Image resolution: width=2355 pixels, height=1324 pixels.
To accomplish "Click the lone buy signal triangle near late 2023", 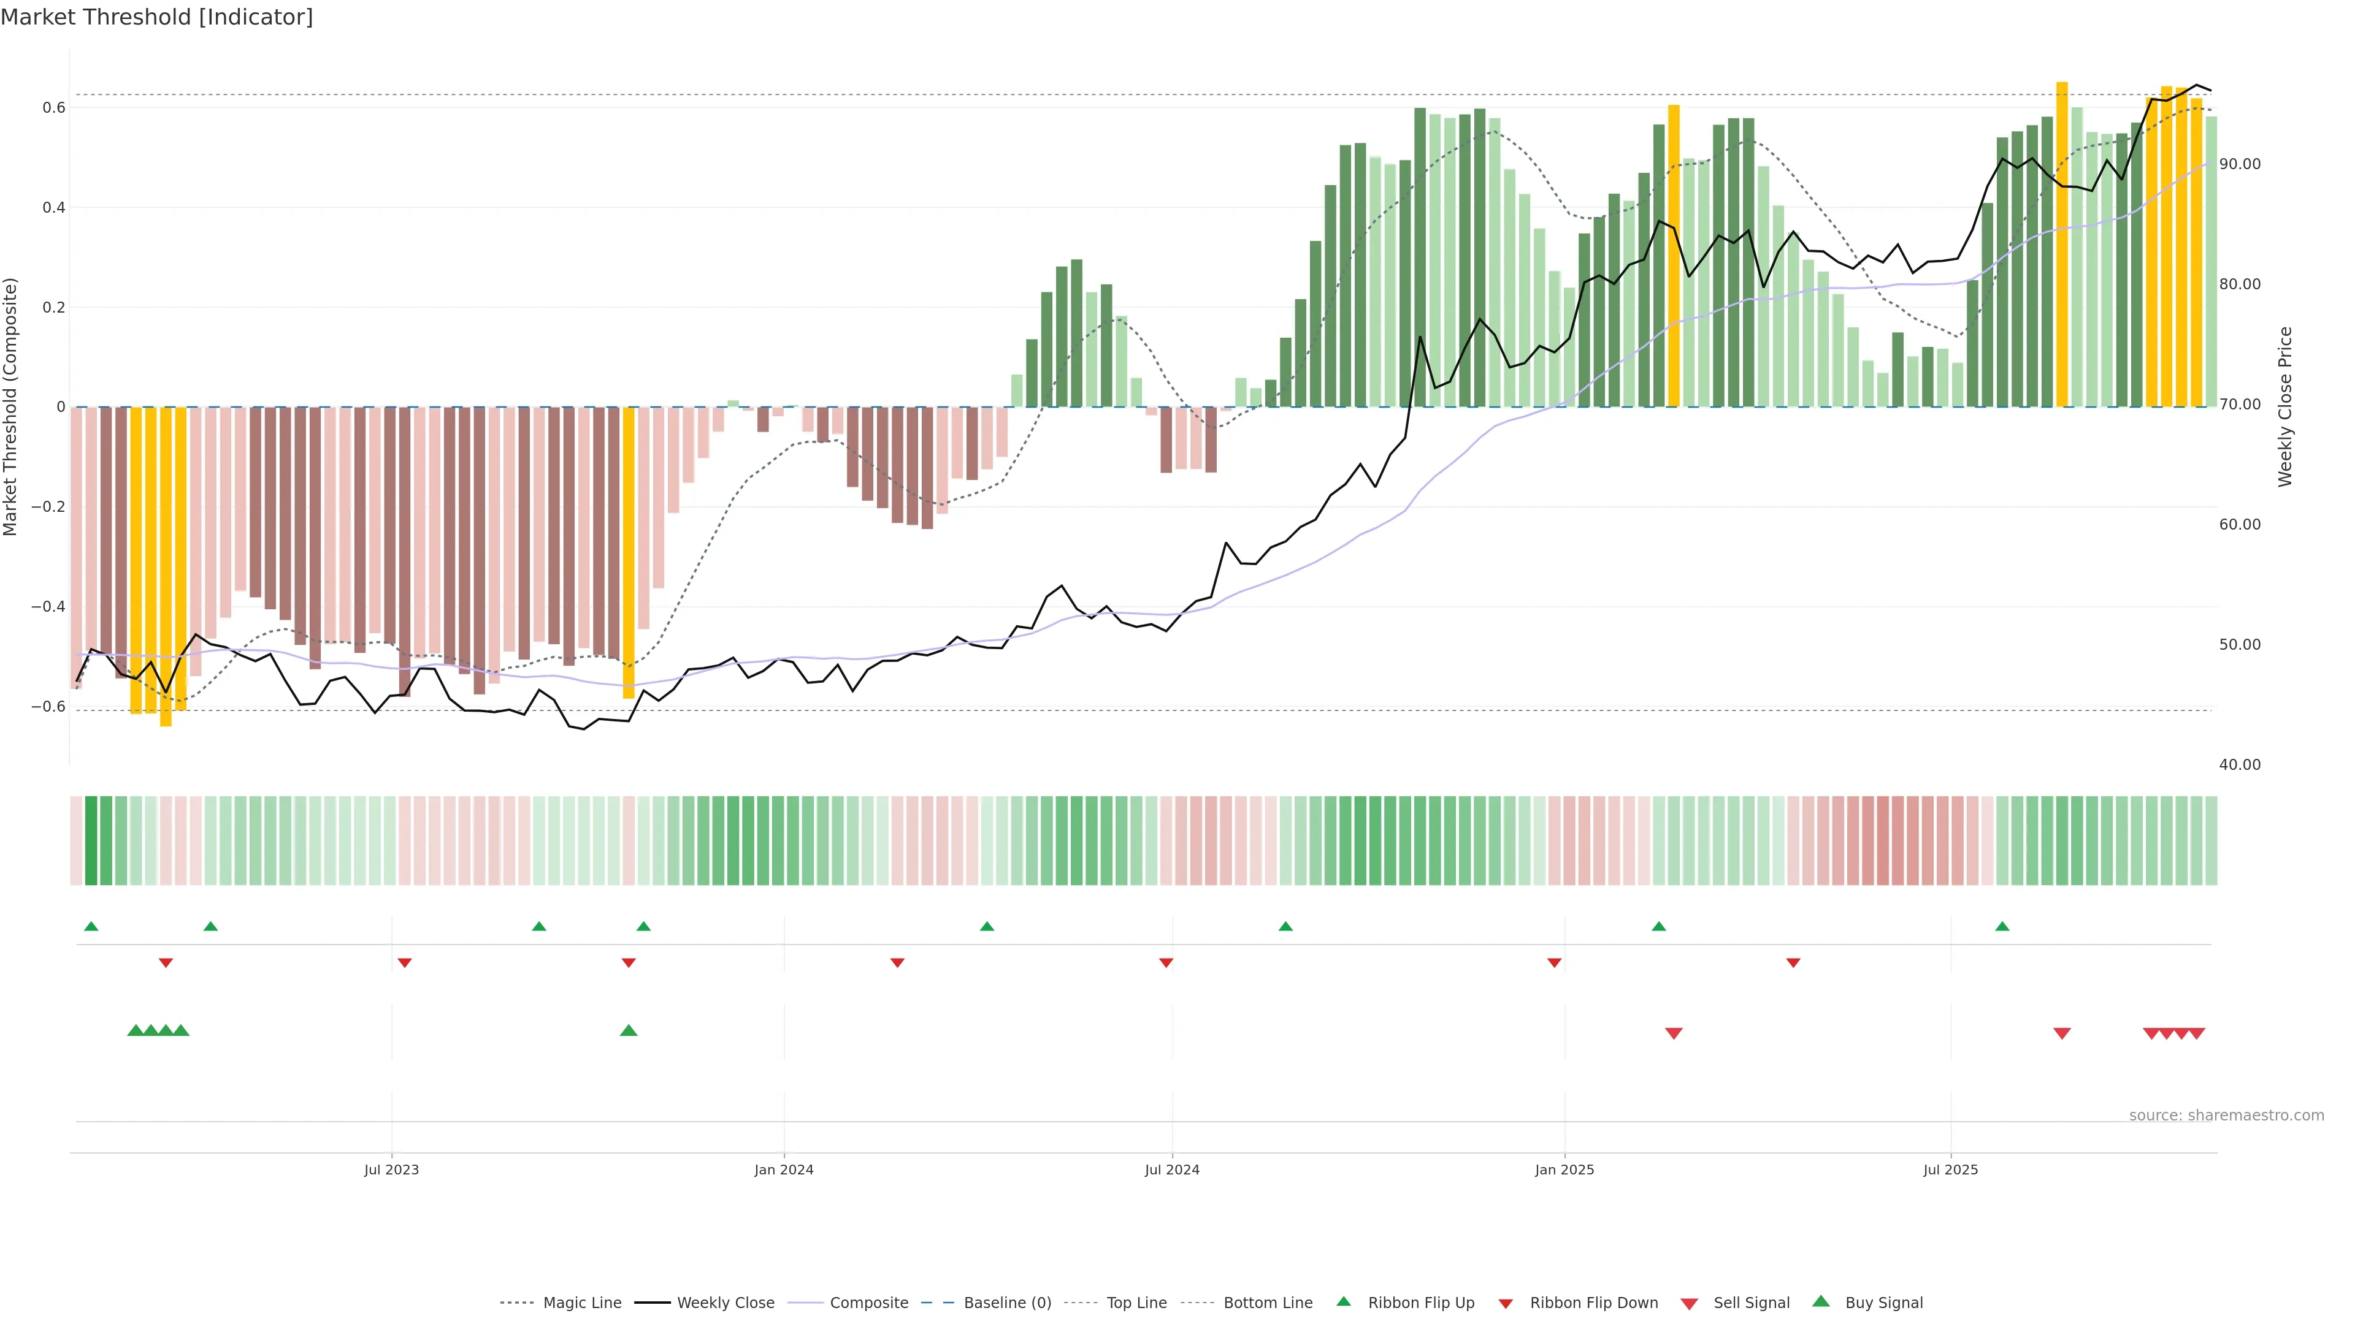I will pos(628,1030).
